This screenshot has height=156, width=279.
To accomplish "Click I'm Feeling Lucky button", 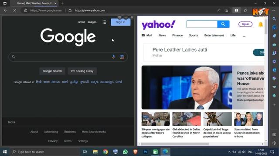I will click(82, 71).
